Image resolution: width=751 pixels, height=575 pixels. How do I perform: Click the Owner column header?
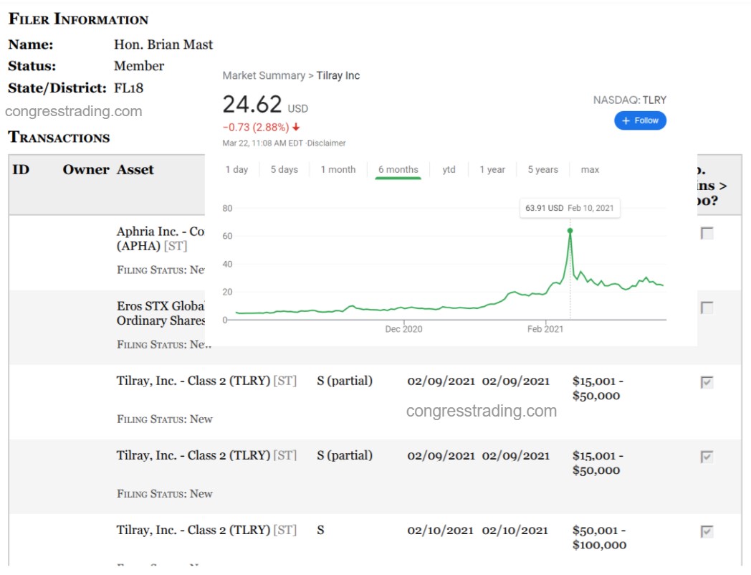86,170
